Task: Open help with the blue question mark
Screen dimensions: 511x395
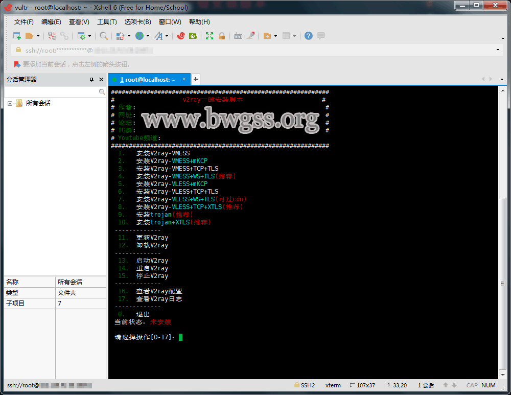Action: click(308, 36)
